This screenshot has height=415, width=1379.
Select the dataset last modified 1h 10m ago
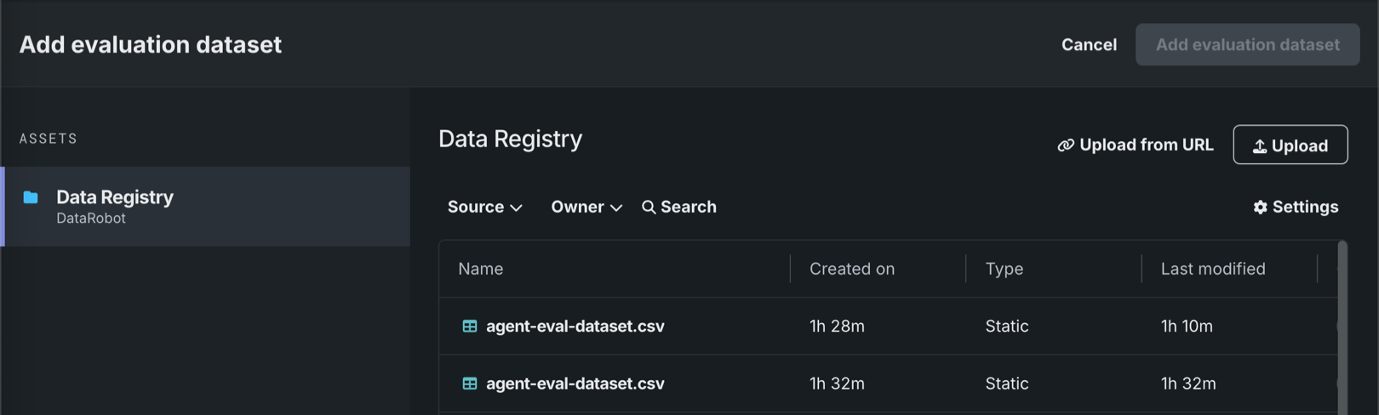pos(575,327)
